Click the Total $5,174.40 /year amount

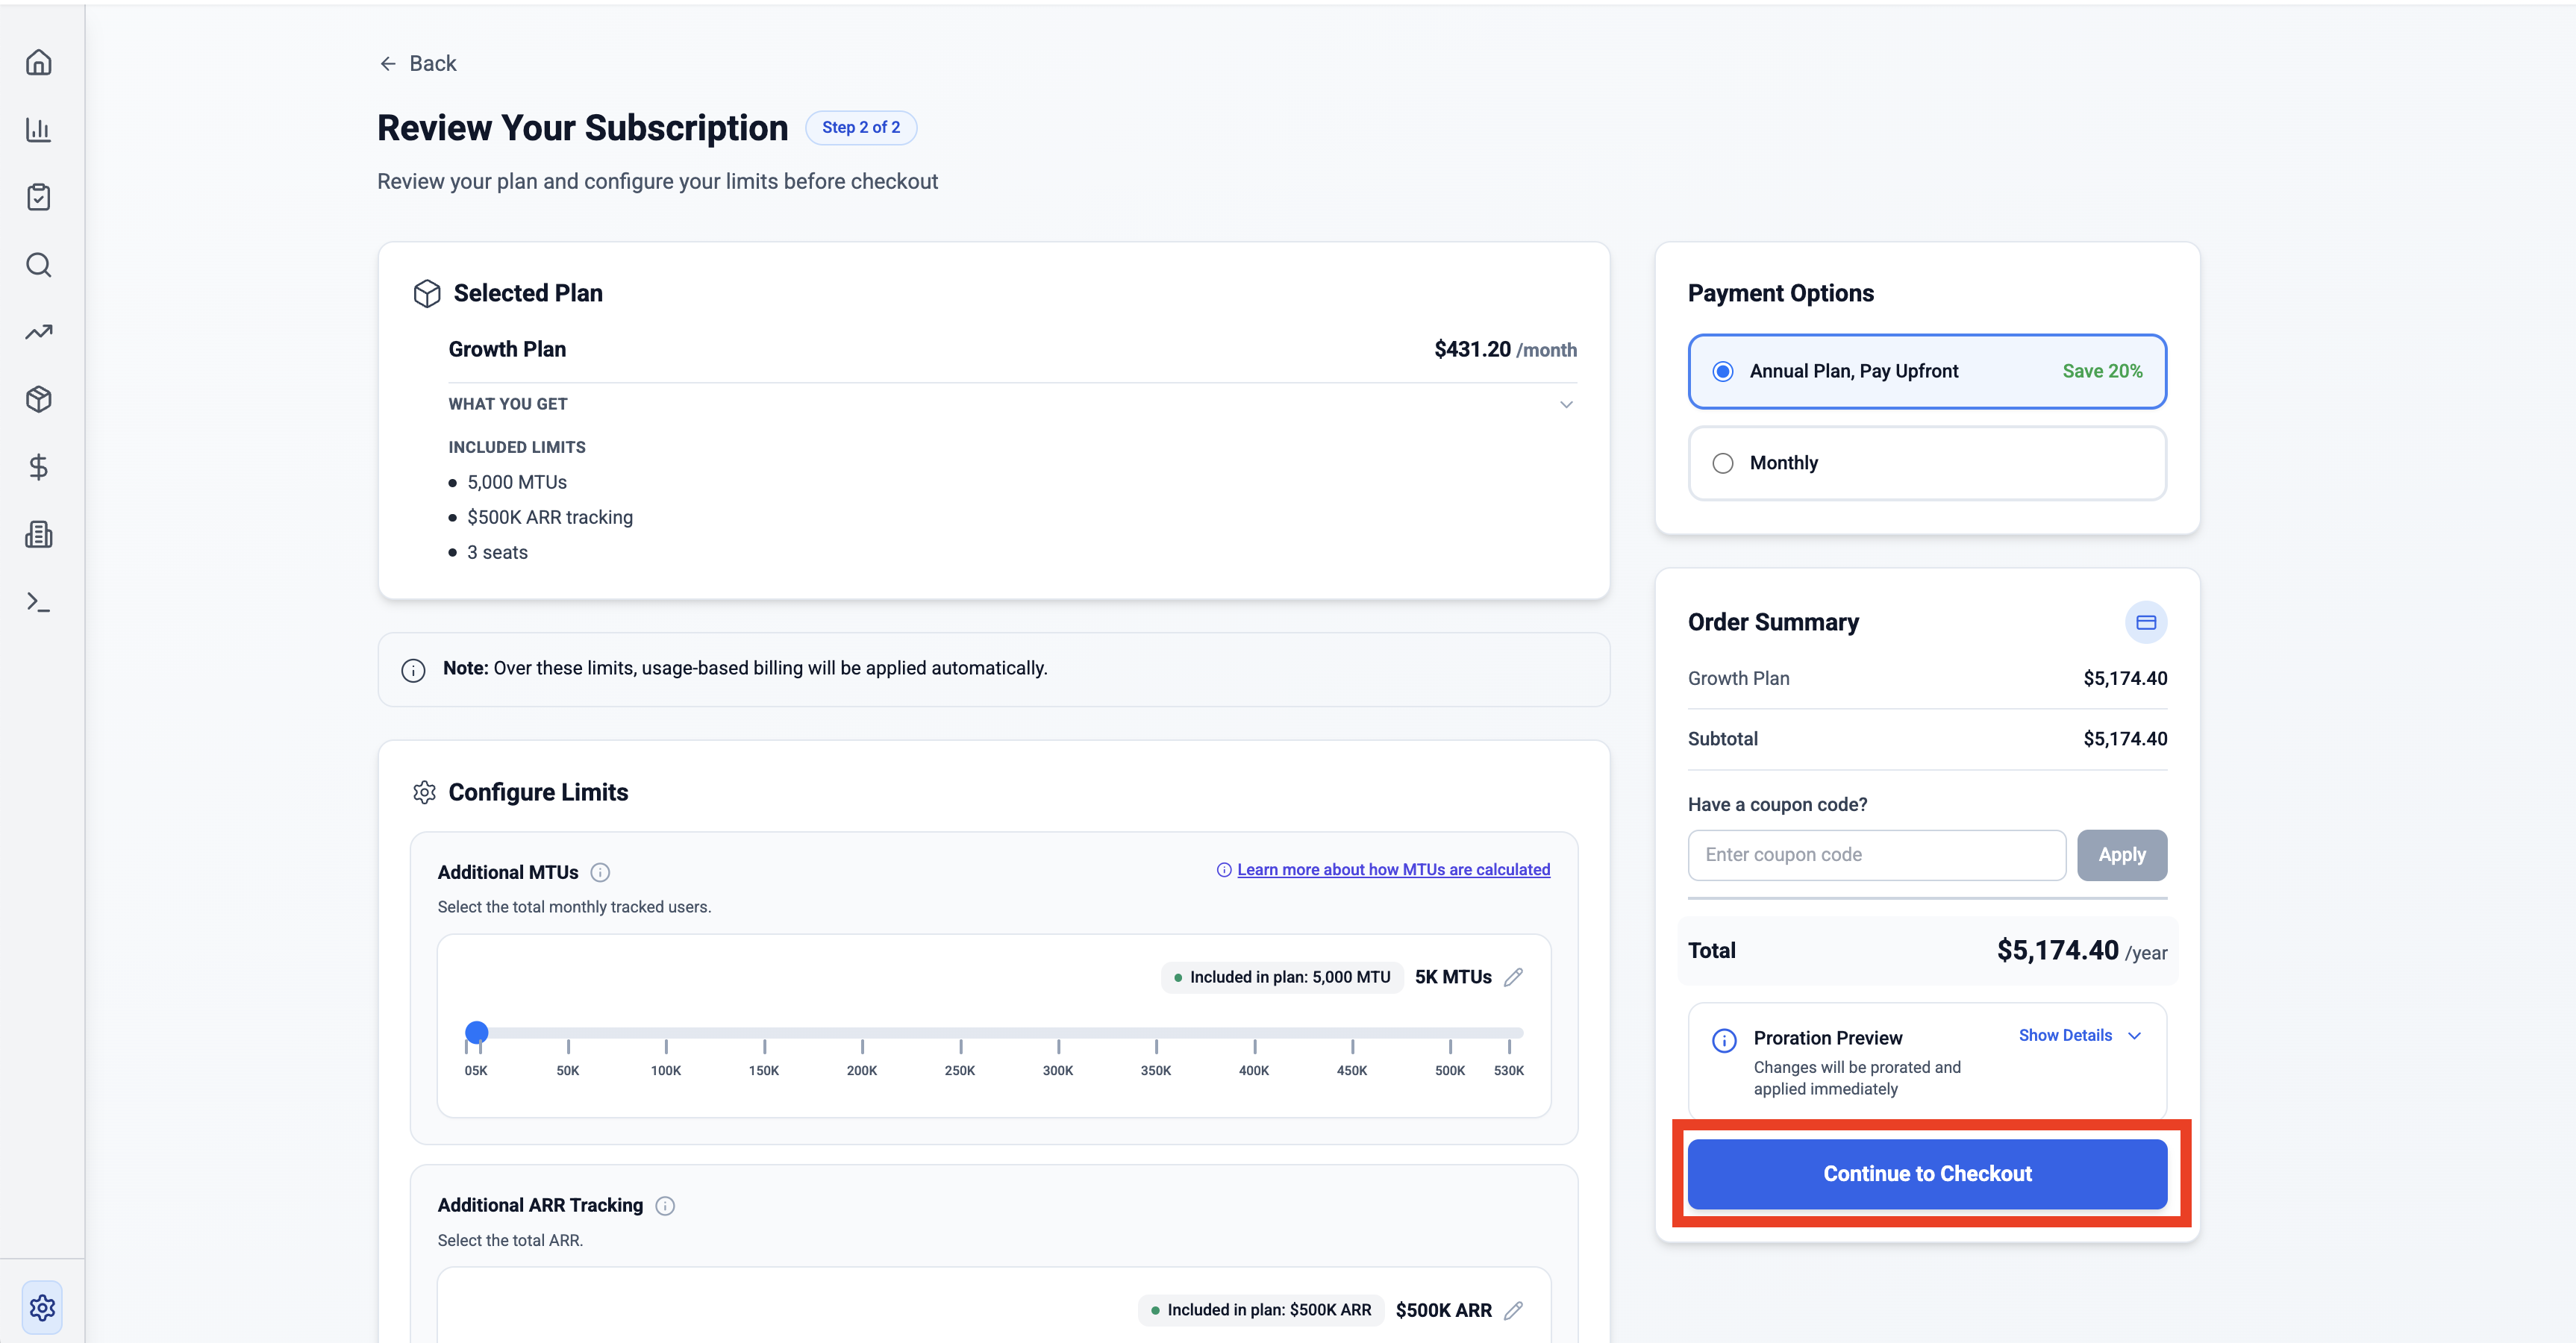[2082, 950]
